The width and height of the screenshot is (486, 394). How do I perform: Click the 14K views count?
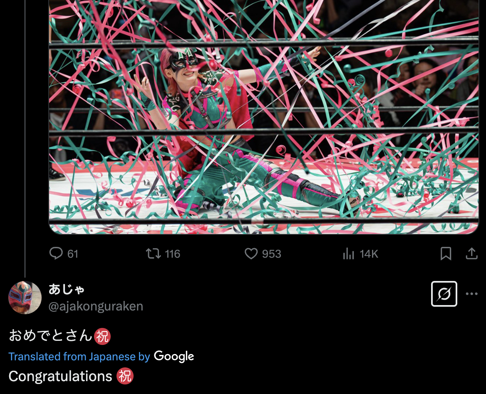[369, 254]
